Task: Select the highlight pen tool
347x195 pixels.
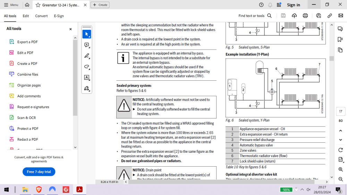Action: pyautogui.click(x=86, y=56)
